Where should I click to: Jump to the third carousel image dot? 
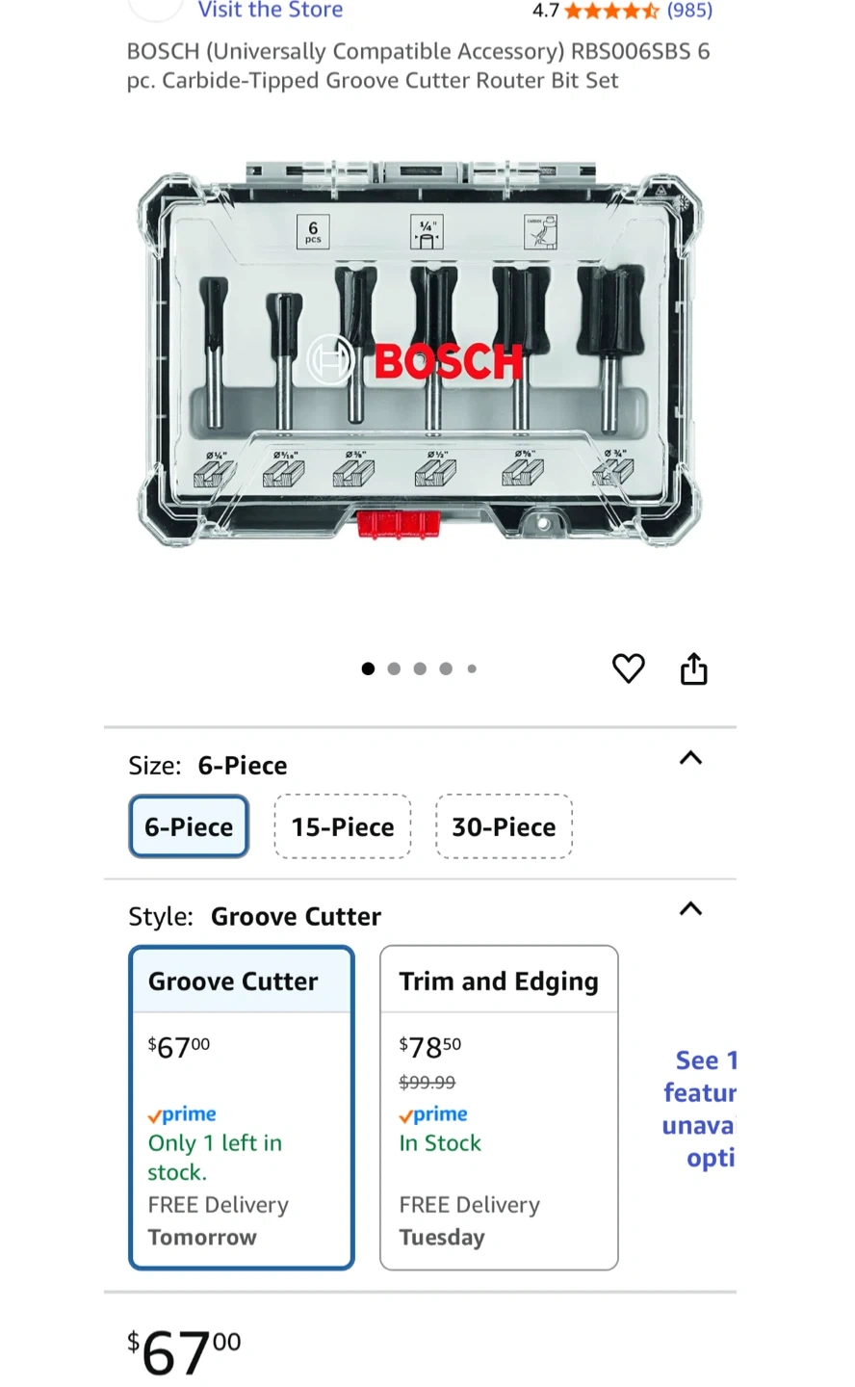420,668
